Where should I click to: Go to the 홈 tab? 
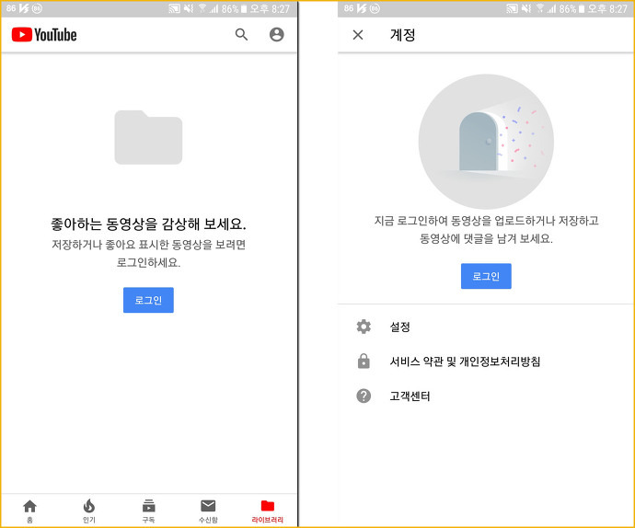pyautogui.click(x=29, y=511)
